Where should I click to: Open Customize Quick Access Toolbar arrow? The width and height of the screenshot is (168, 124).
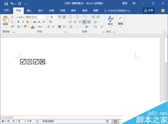26,4
